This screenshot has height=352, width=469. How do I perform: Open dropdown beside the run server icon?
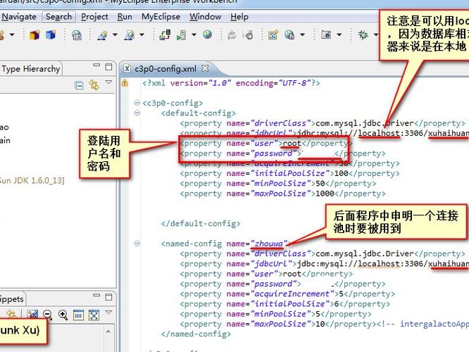(x=194, y=35)
